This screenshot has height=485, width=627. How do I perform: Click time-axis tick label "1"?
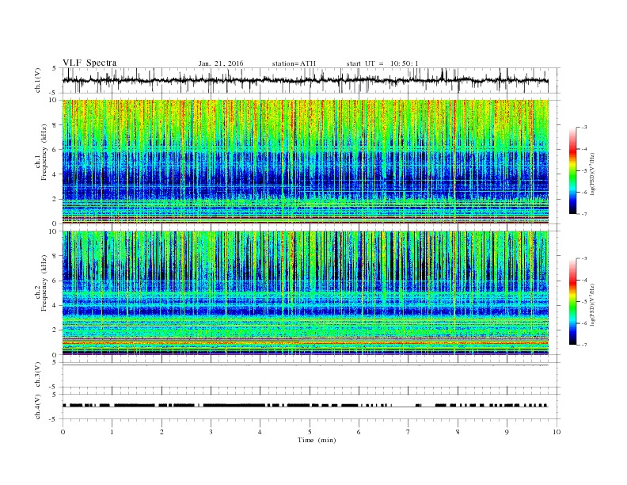(112, 432)
